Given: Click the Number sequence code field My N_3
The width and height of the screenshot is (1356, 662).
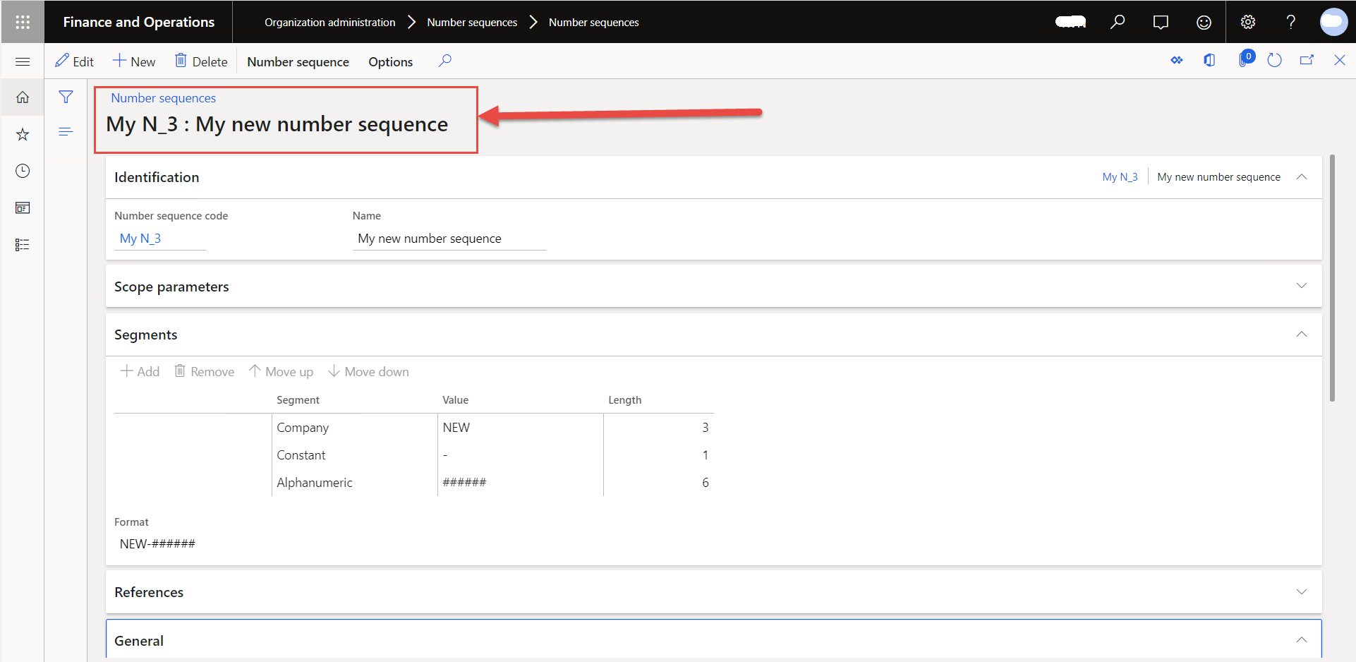Looking at the screenshot, I should (x=160, y=239).
